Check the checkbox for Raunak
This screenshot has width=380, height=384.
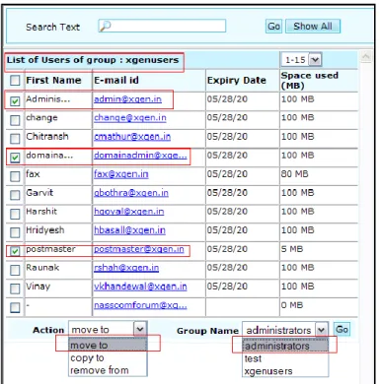[15, 270]
